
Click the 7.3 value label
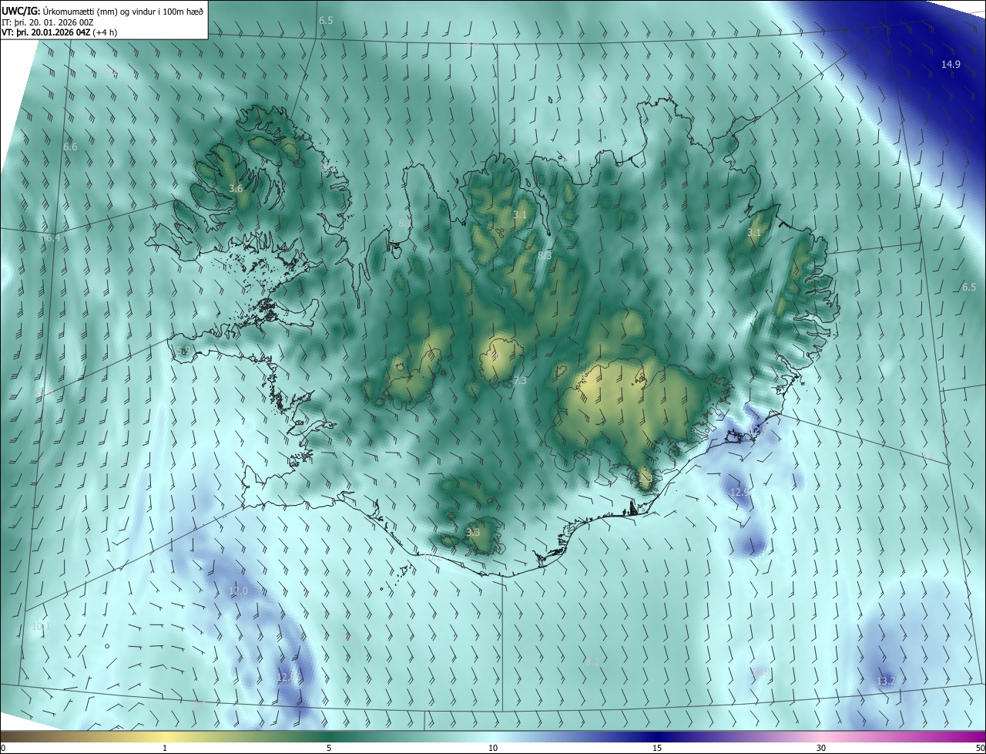pos(520,380)
